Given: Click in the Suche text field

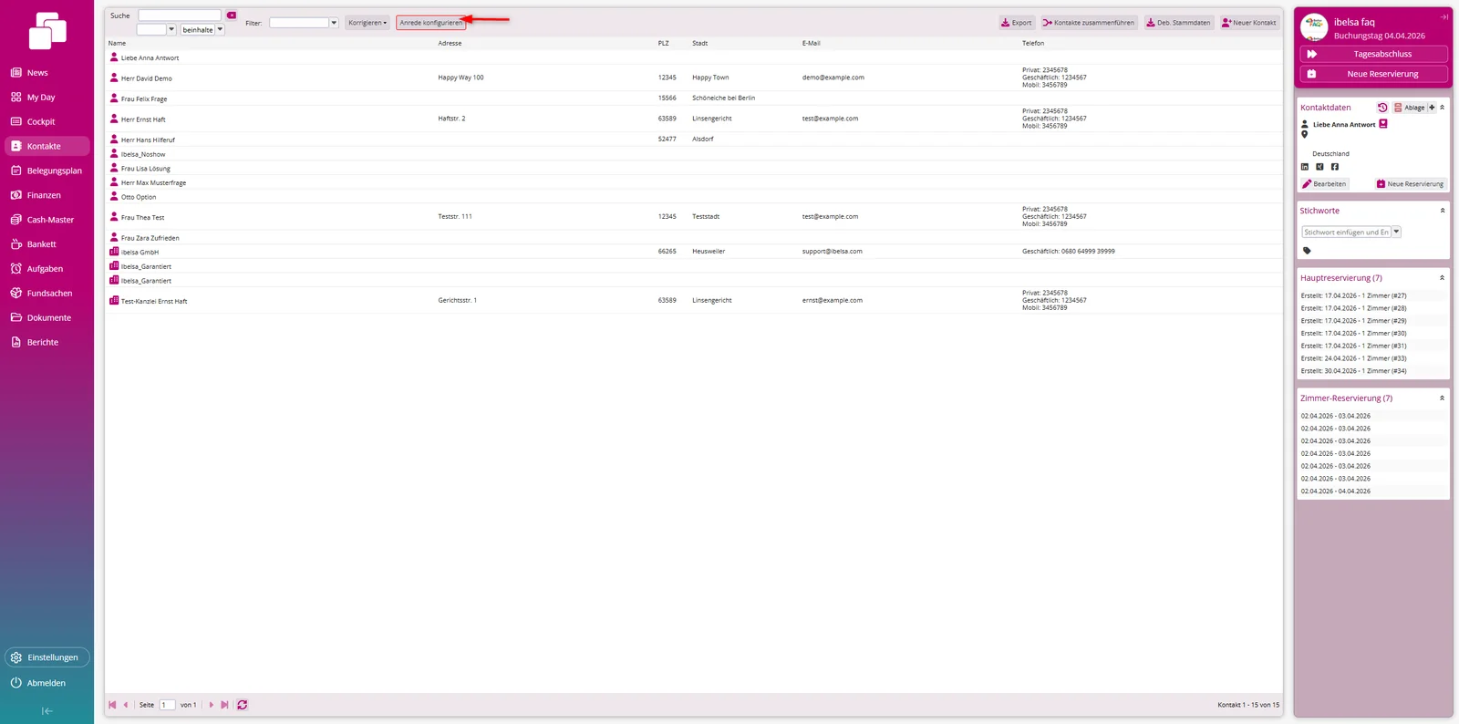Looking at the screenshot, I should point(180,16).
